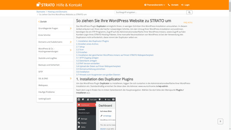The height and width of the screenshot is (130, 231).
Task: Click the login arrow icon in the header
Action: [182, 5]
